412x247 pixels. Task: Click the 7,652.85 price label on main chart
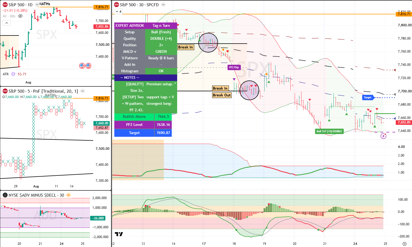[404, 122]
